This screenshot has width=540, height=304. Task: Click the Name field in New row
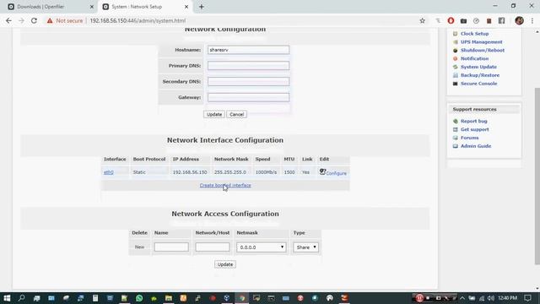click(171, 247)
